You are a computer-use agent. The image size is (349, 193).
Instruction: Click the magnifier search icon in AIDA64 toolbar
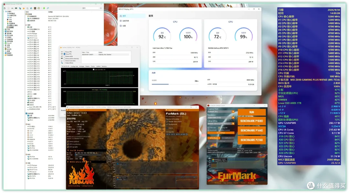(48, 8)
